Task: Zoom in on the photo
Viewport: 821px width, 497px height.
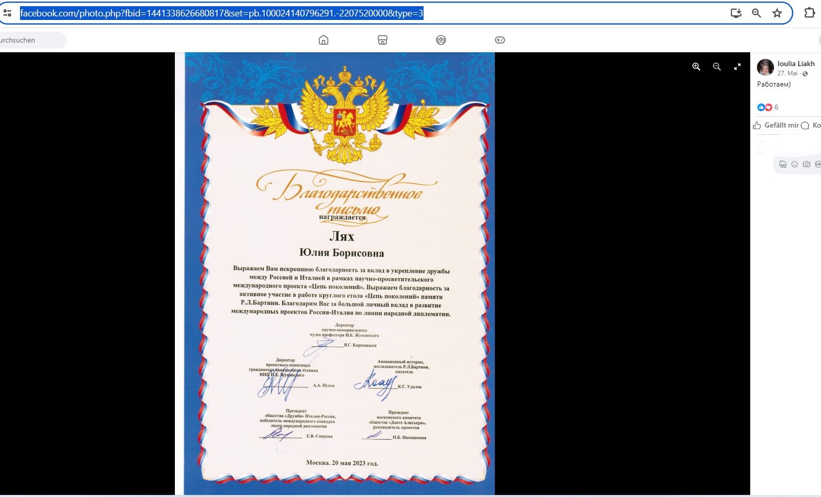Action: click(x=696, y=67)
